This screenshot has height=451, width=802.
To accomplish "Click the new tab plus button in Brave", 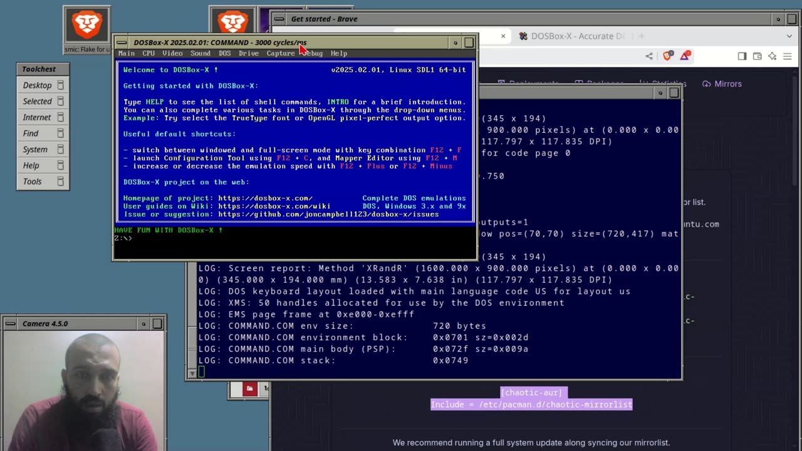I will coord(641,36).
